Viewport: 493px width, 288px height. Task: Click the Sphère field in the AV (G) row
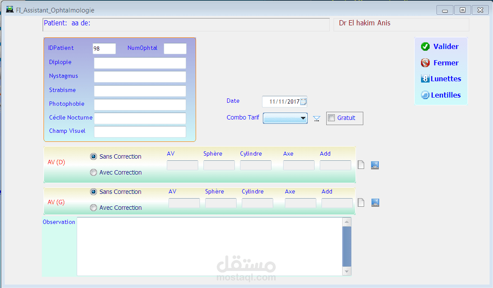coord(221,203)
